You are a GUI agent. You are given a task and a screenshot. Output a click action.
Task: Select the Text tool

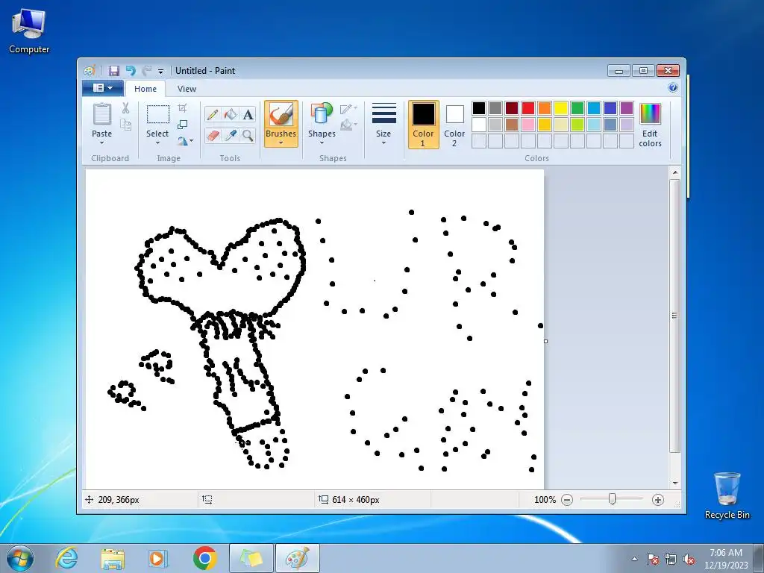point(248,114)
